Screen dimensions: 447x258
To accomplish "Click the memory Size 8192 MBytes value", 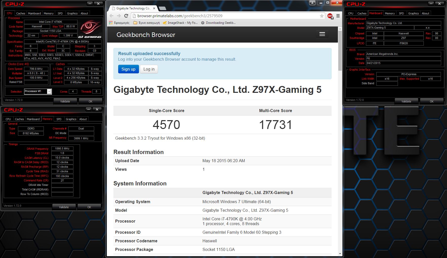I will [31, 133].
